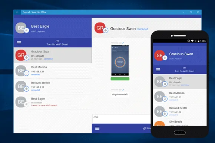Open hamburger menu below desktop chat box
Image resolution: width=215 pixels, height=143 pixels.
click(x=97, y=128)
